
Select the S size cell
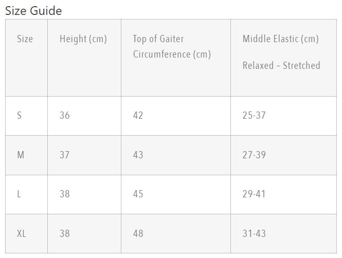click(20, 115)
